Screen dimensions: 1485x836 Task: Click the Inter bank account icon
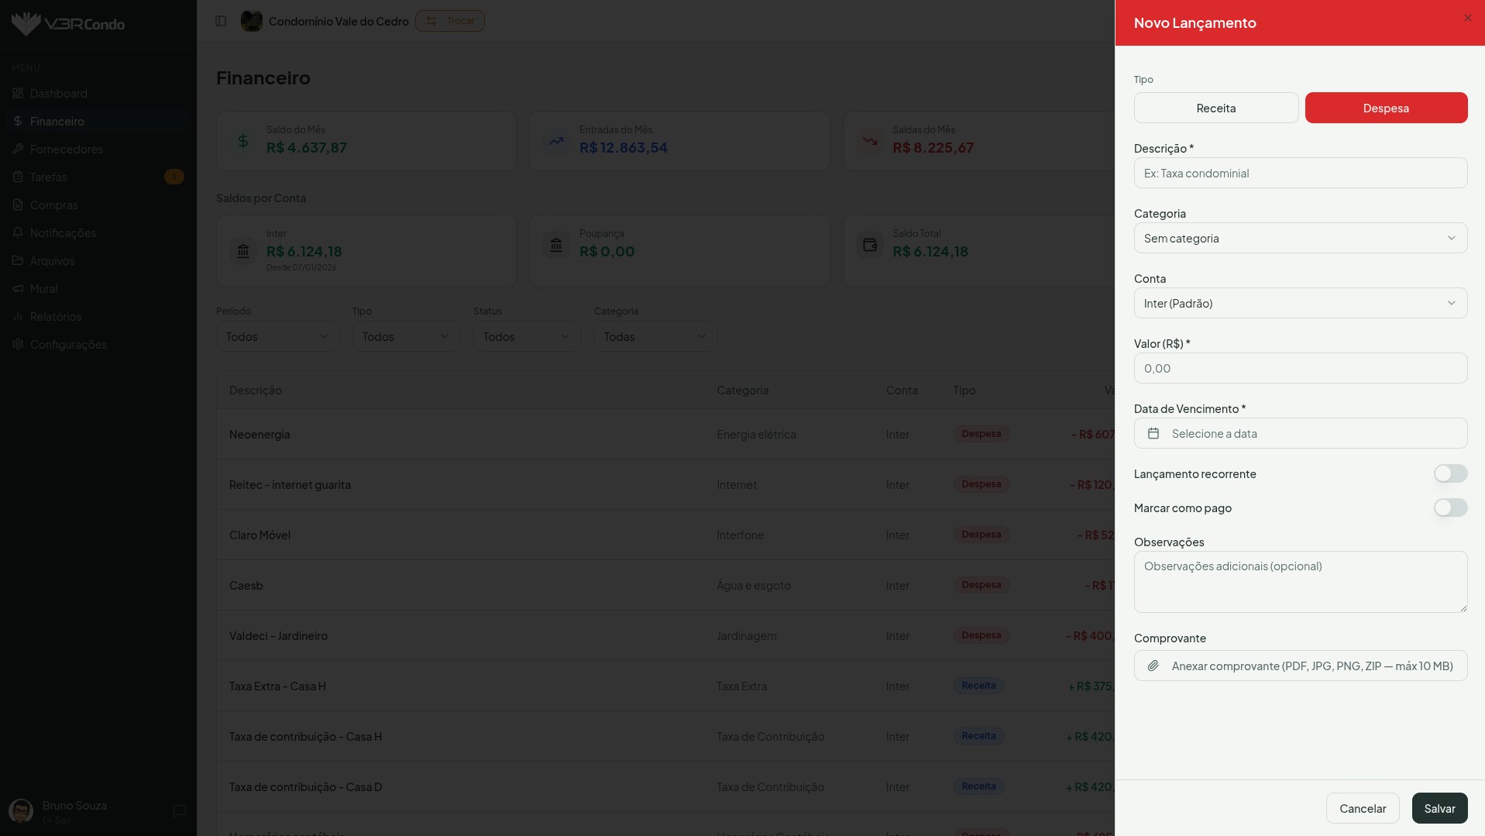click(x=243, y=250)
